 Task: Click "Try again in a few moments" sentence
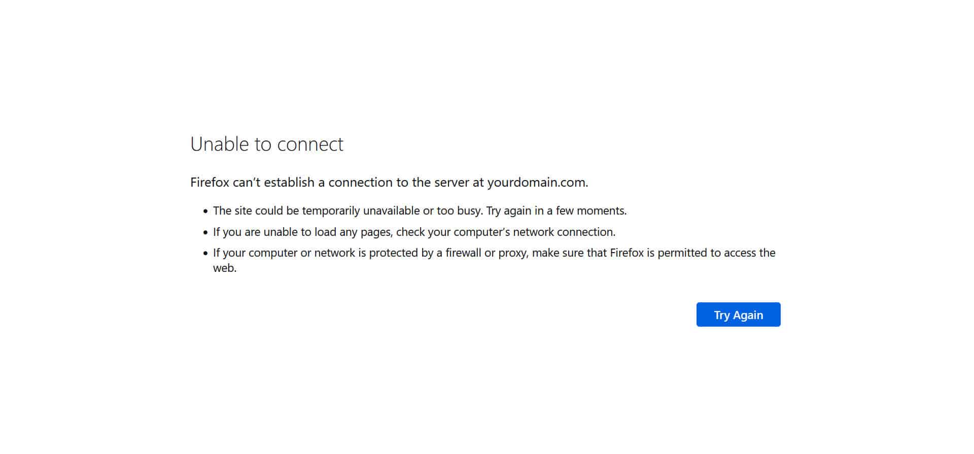[x=556, y=211]
